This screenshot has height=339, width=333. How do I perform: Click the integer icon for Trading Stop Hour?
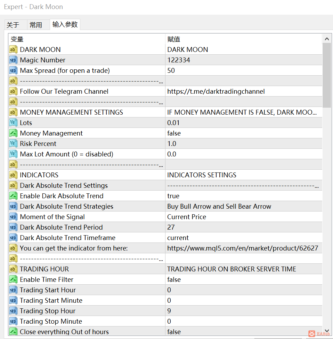[x=13, y=311]
